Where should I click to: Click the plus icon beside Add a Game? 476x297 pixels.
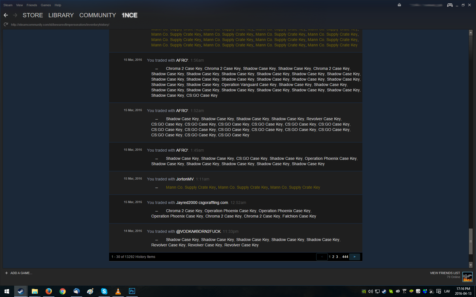coord(7,273)
